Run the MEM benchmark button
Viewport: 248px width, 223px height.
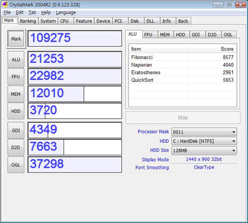[x=16, y=94]
